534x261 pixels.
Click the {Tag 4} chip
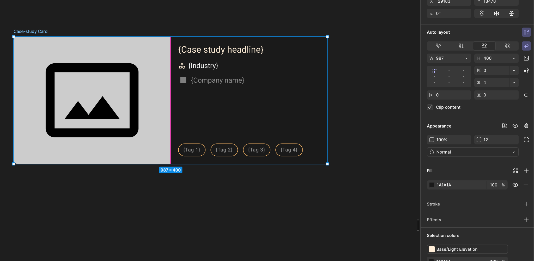pyautogui.click(x=289, y=150)
